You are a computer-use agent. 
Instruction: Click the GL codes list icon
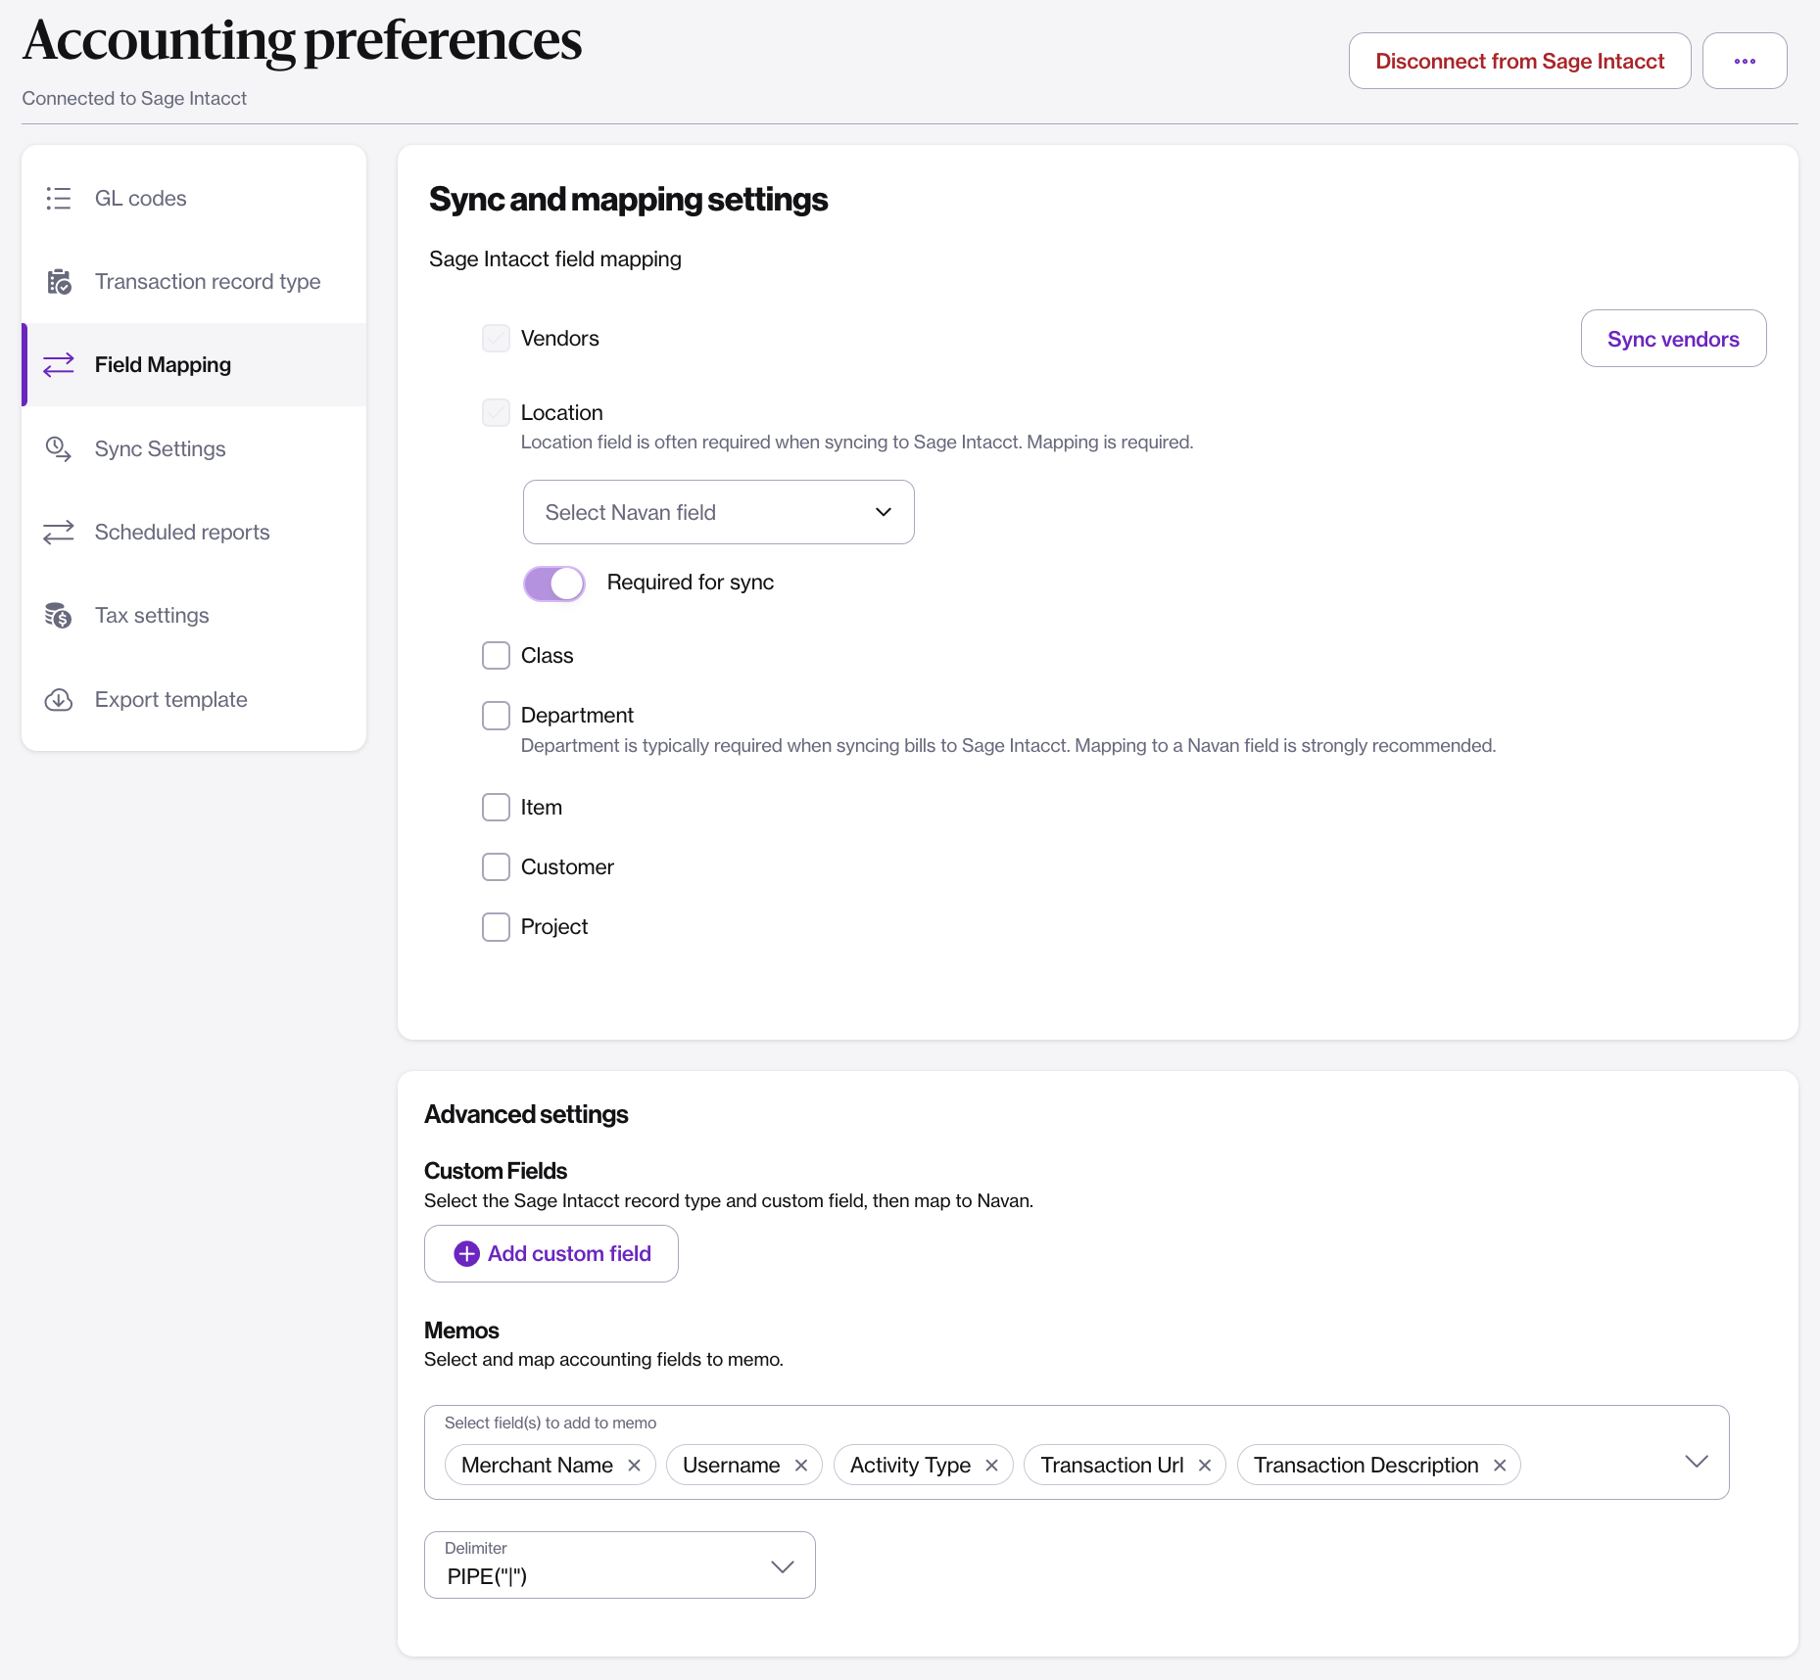(x=59, y=199)
